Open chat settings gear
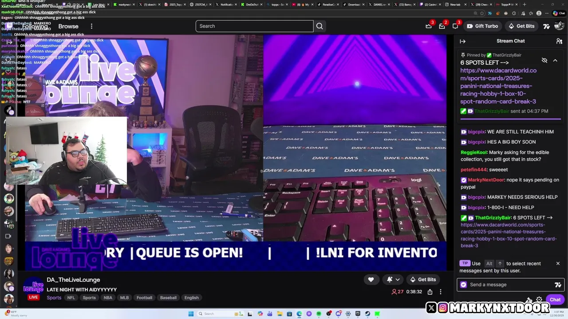 point(539,300)
